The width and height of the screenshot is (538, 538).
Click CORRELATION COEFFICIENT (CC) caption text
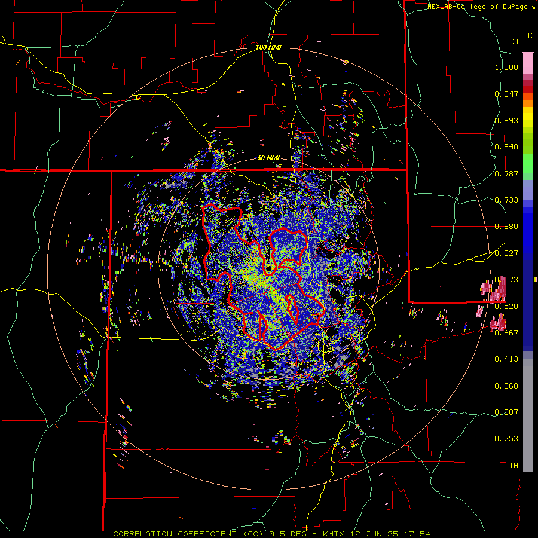coord(188,534)
